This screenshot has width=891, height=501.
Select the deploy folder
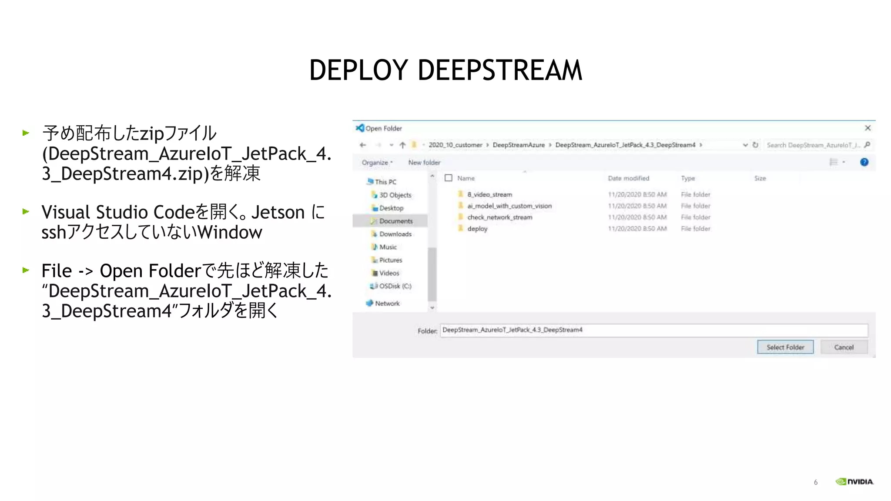point(477,229)
